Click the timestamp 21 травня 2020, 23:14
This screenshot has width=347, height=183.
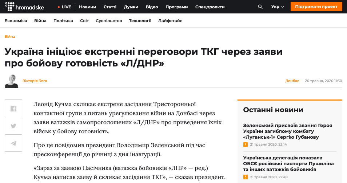(x=268, y=145)
